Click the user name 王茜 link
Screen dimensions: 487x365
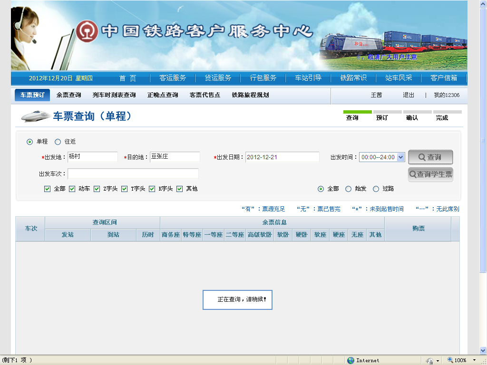pos(377,95)
